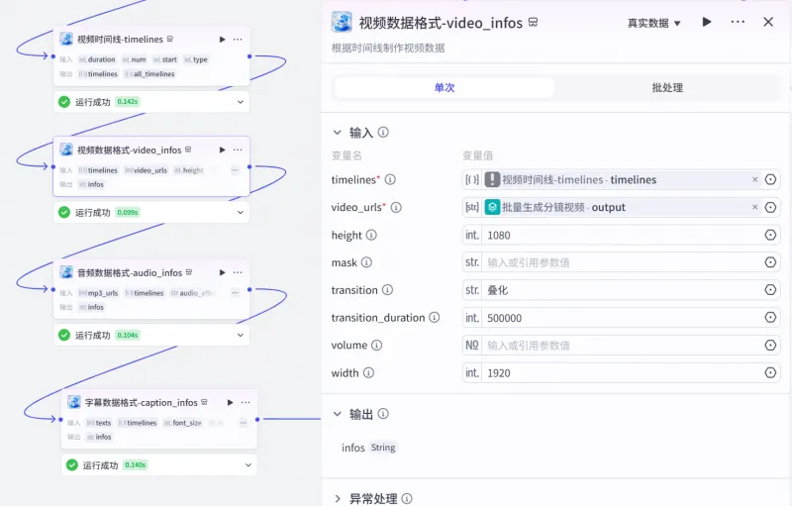The width and height of the screenshot is (792, 506).
Task: Show info for volume parameter
Action: tap(377, 346)
